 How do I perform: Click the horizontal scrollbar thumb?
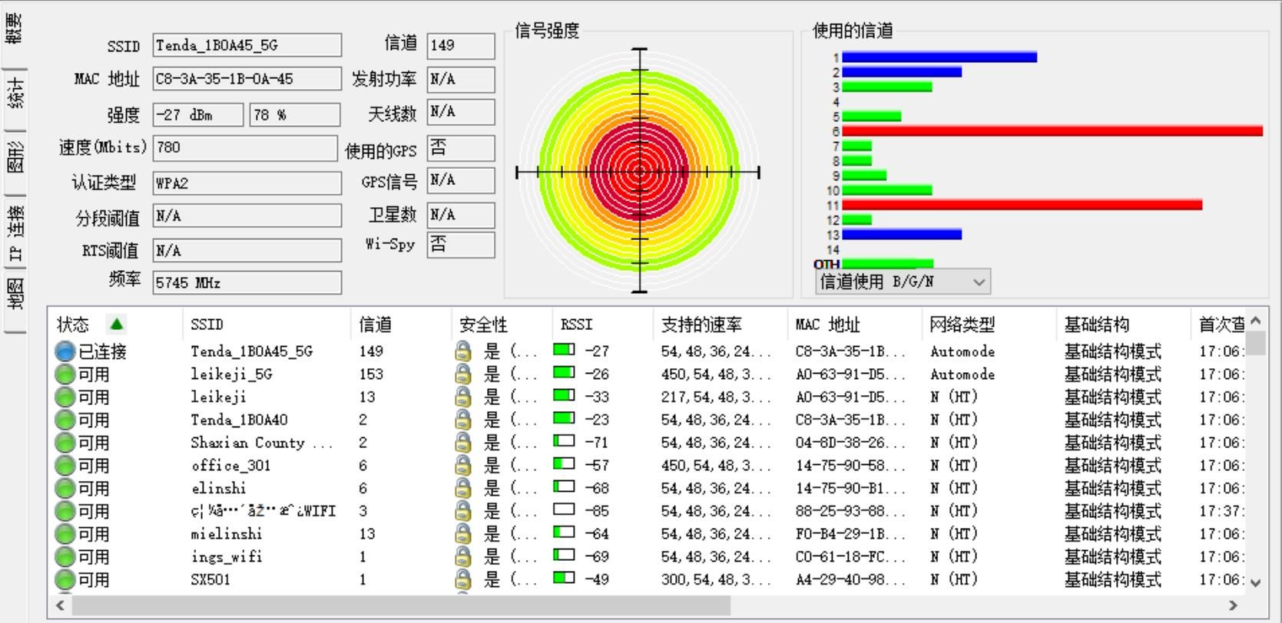[401, 605]
